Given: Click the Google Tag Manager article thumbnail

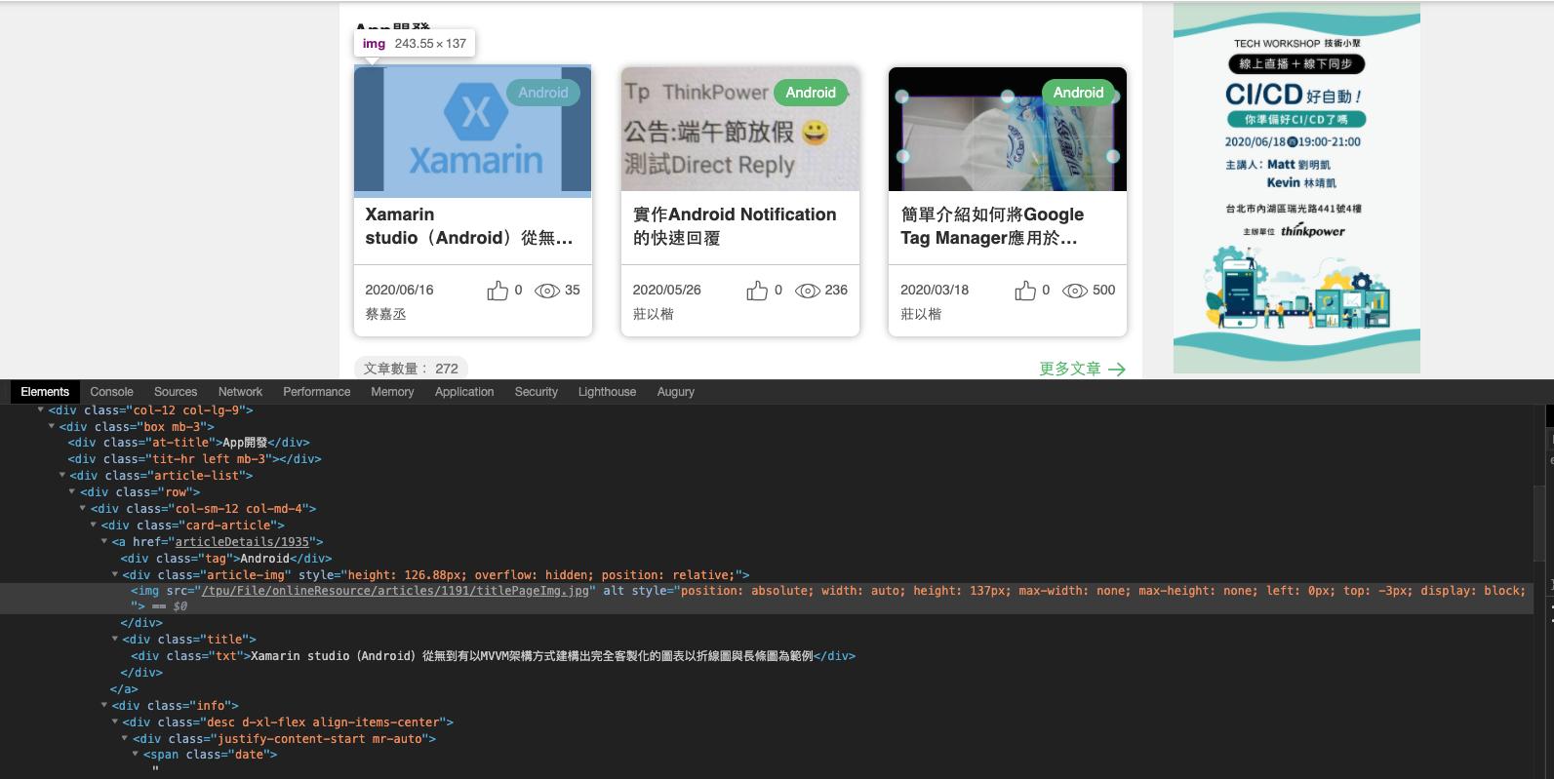Looking at the screenshot, I should click(1008, 129).
